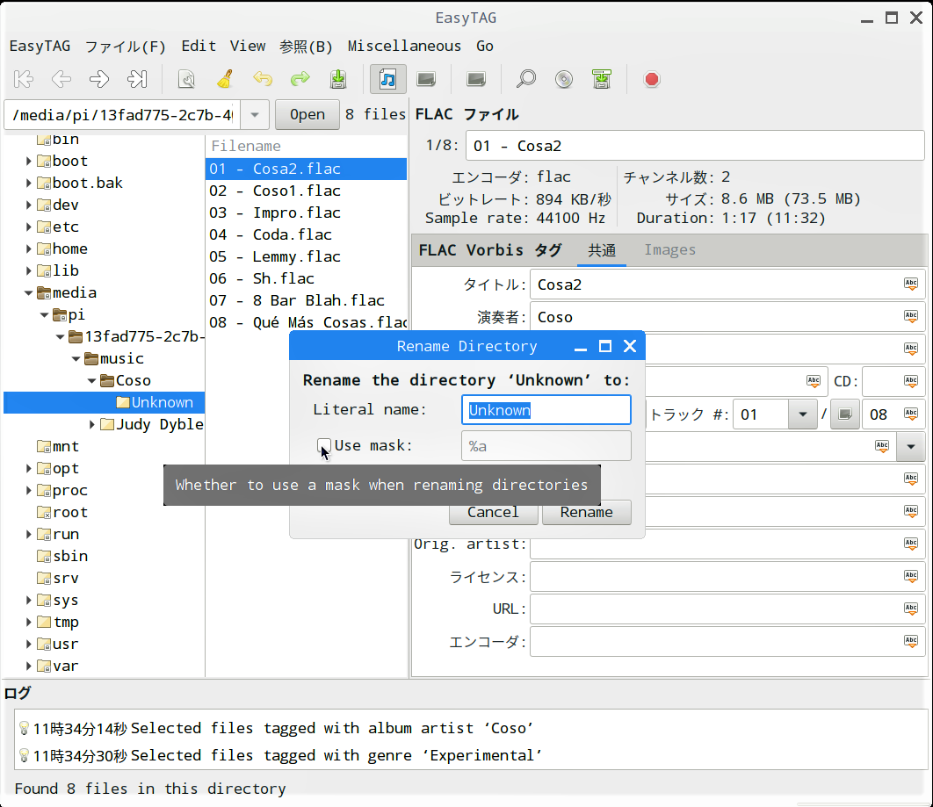Screen dimensions: 933x807
Task: Click lightbulb icon of the genre log entry
Action: [24, 755]
